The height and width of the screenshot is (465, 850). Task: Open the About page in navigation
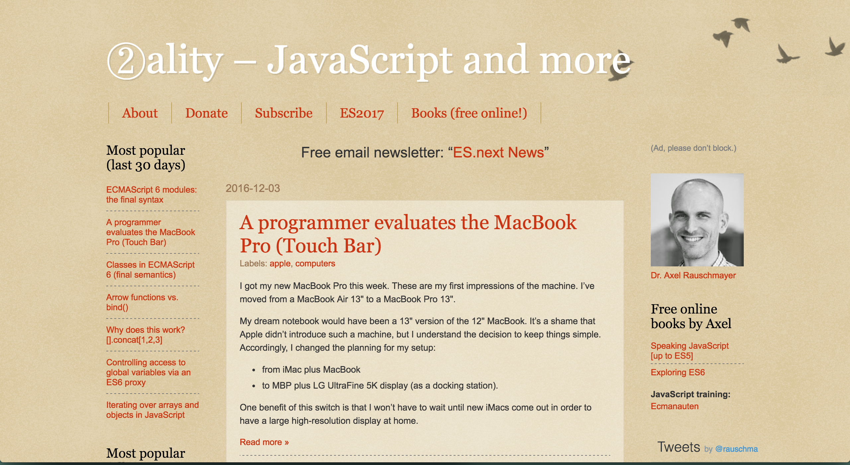(140, 113)
